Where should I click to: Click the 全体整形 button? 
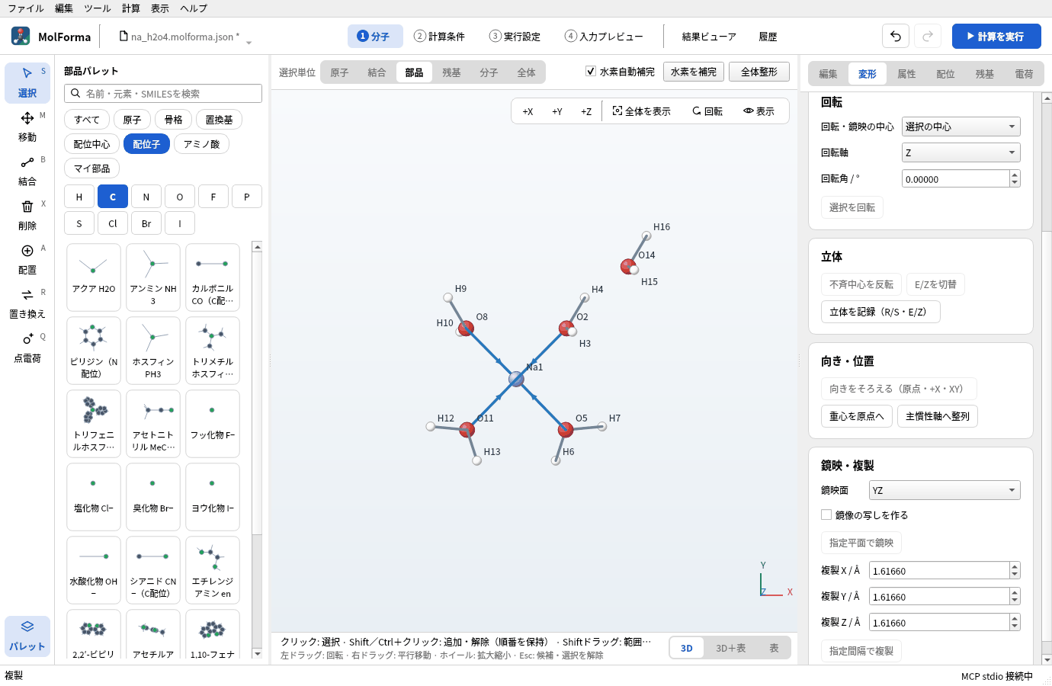point(759,72)
